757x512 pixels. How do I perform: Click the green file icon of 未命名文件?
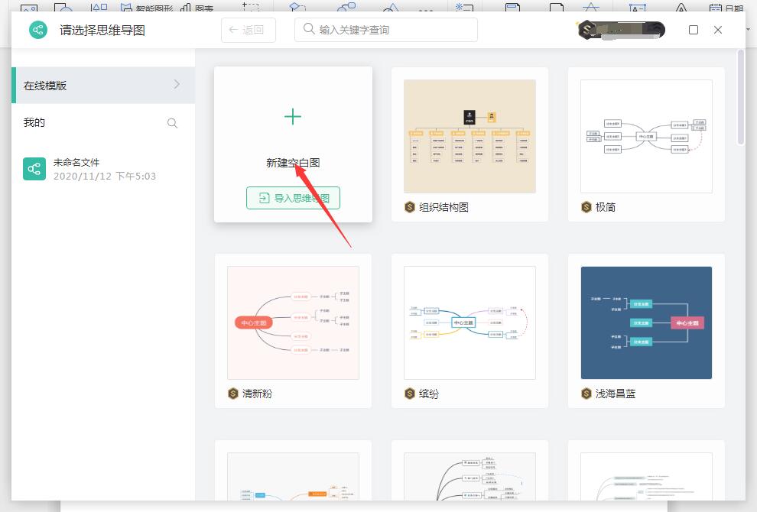click(34, 168)
